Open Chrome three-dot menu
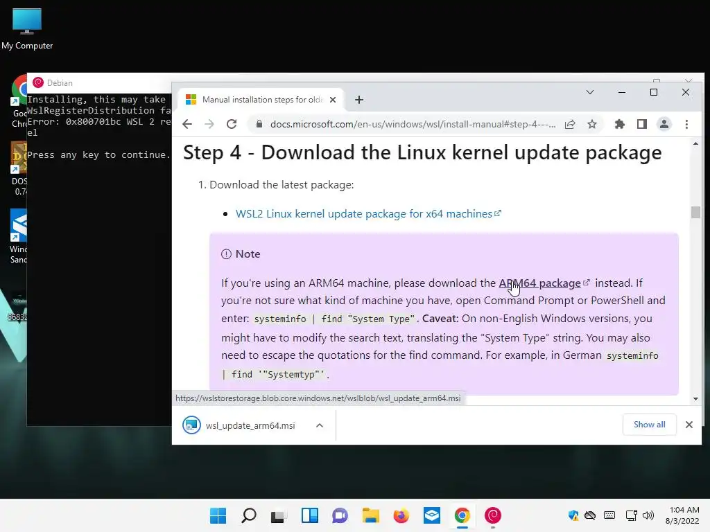 (686, 124)
